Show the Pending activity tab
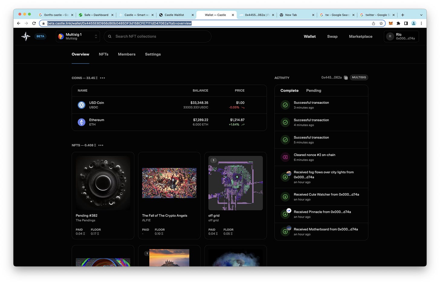Viewport: 440px width, 284px height. 313,90
